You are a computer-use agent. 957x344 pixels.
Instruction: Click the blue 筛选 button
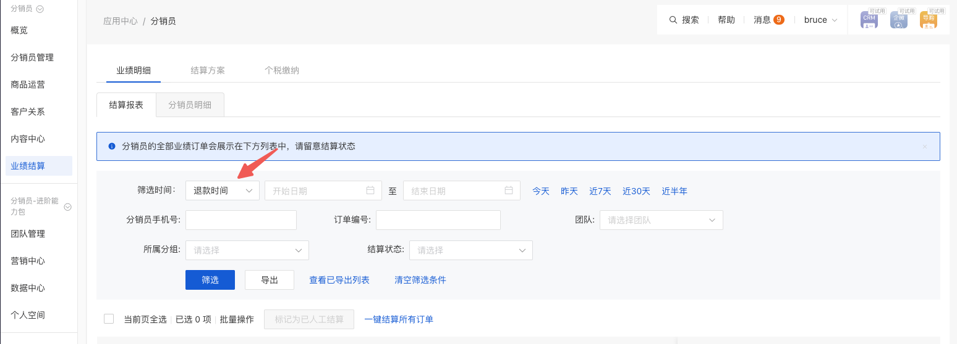click(210, 280)
